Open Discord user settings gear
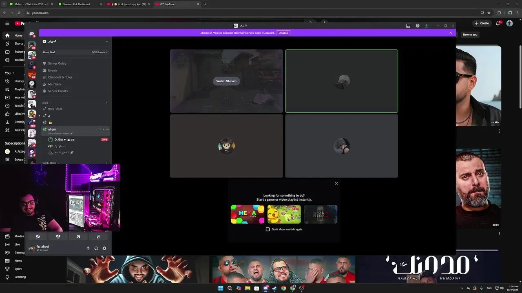The width and height of the screenshot is (522, 293). [104, 248]
